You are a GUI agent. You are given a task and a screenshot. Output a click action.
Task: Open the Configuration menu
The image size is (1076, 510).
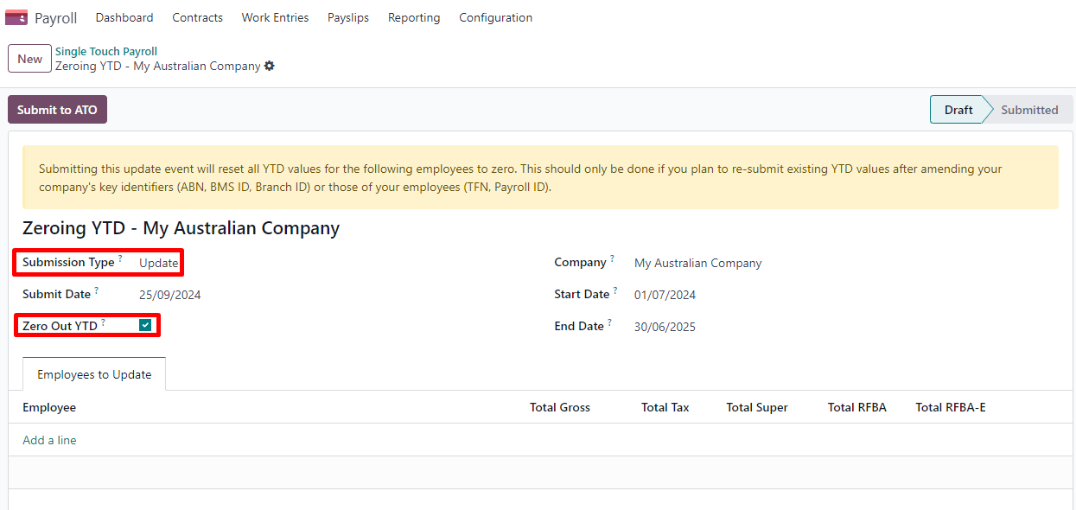point(495,17)
